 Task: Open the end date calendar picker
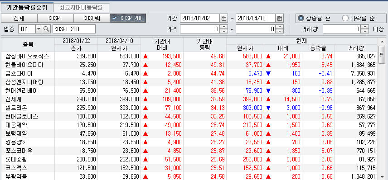pos(279,18)
